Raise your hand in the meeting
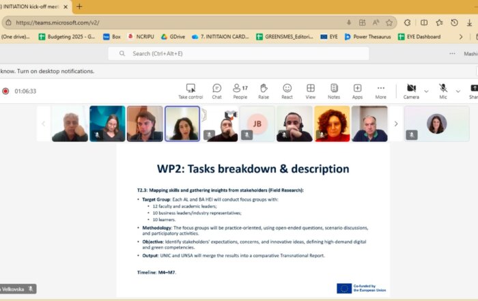The image size is (478, 301). (264, 88)
